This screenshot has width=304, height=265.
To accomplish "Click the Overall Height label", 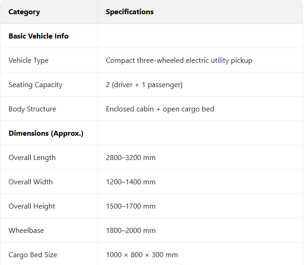I will 32,206.
